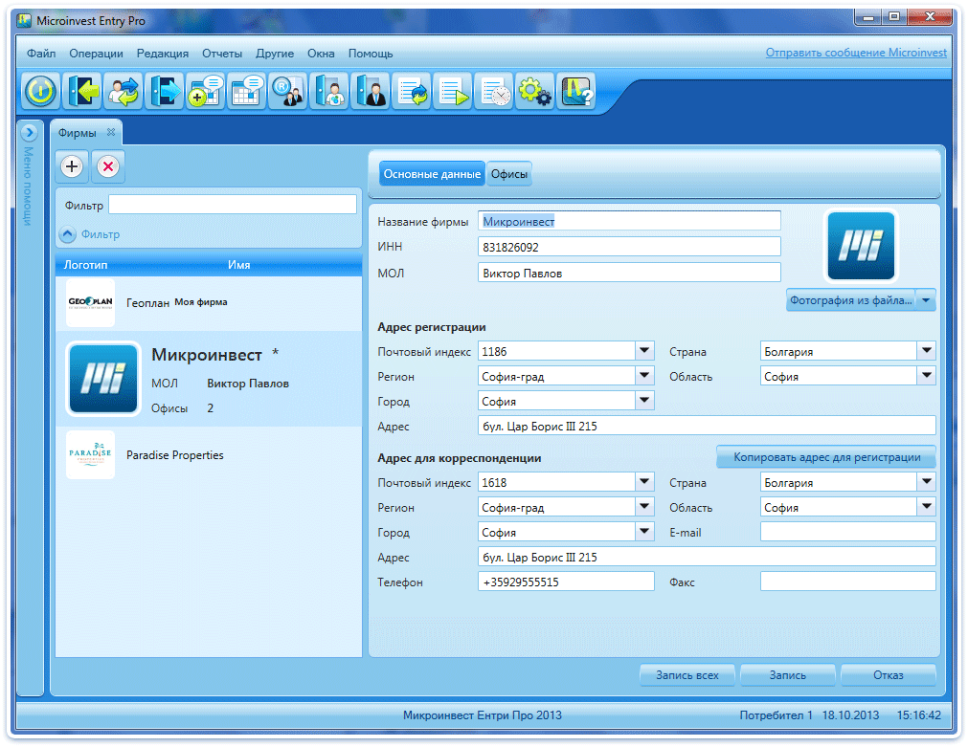Click the user with exchange arrows icon
Viewport: 968px width, 747px height.
pyautogui.click(x=123, y=91)
